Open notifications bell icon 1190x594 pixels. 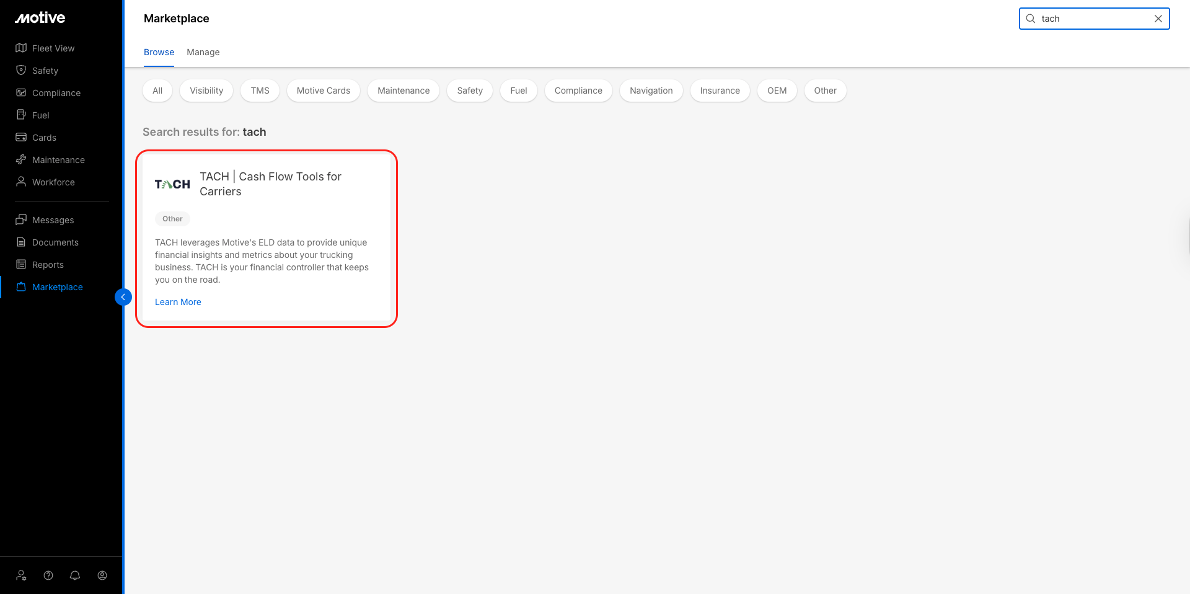(75, 575)
